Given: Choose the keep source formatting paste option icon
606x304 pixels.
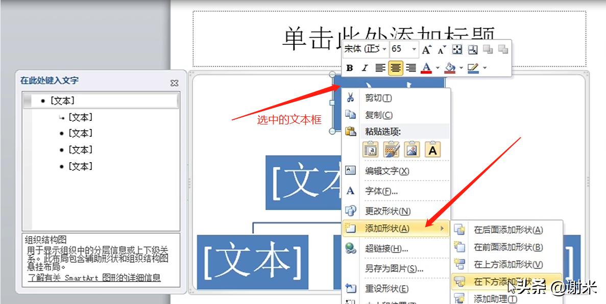Looking at the screenshot, I should point(371,149).
